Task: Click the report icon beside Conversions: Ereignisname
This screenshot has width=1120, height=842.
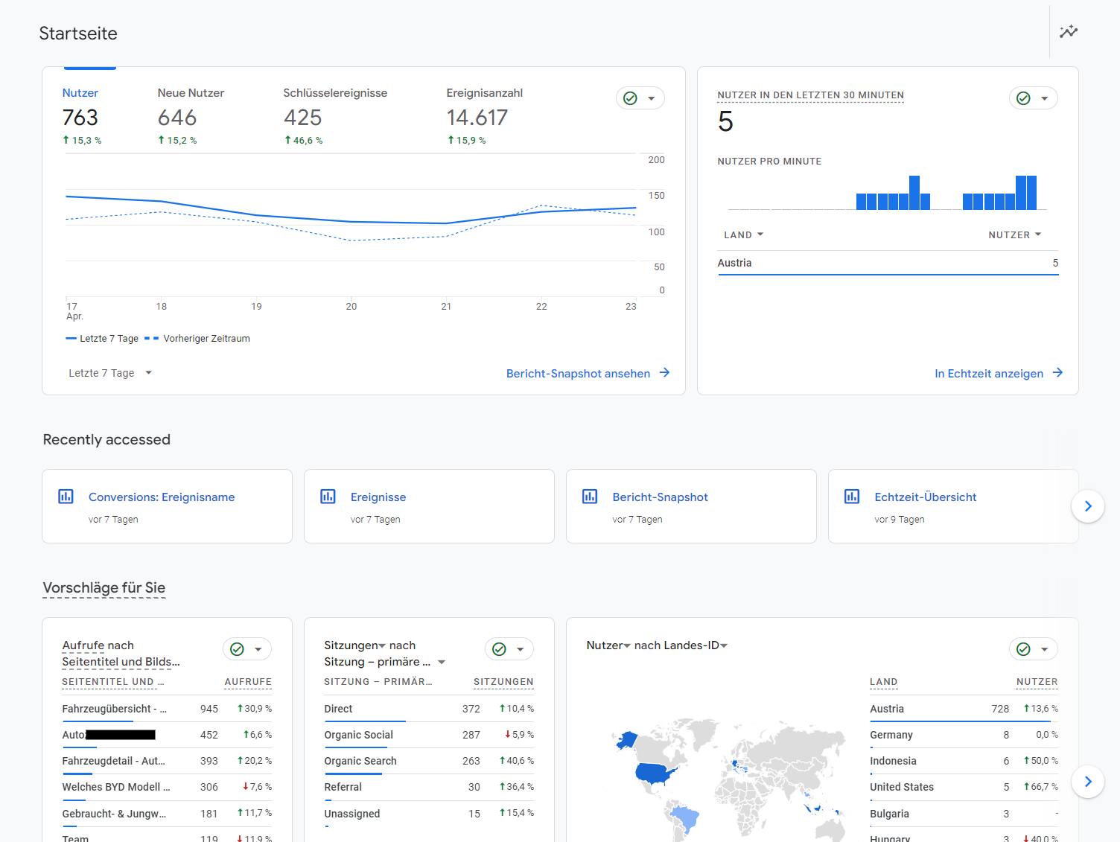Action: [66, 497]
